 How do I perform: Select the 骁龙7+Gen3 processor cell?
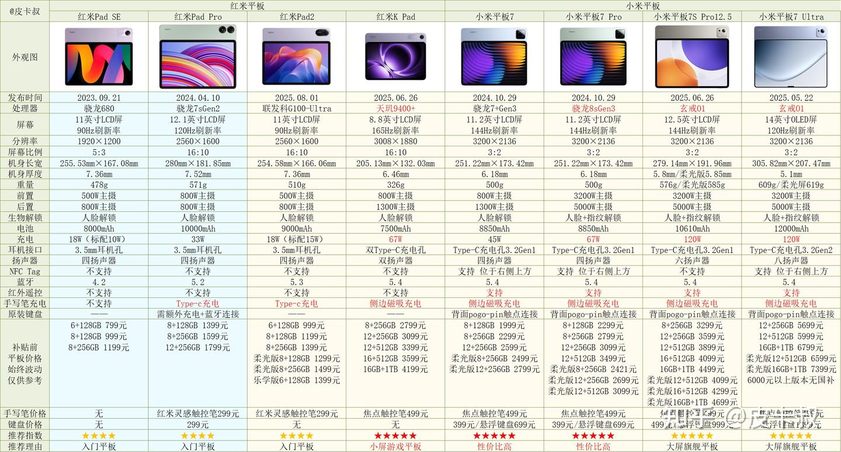coord(495,108)
